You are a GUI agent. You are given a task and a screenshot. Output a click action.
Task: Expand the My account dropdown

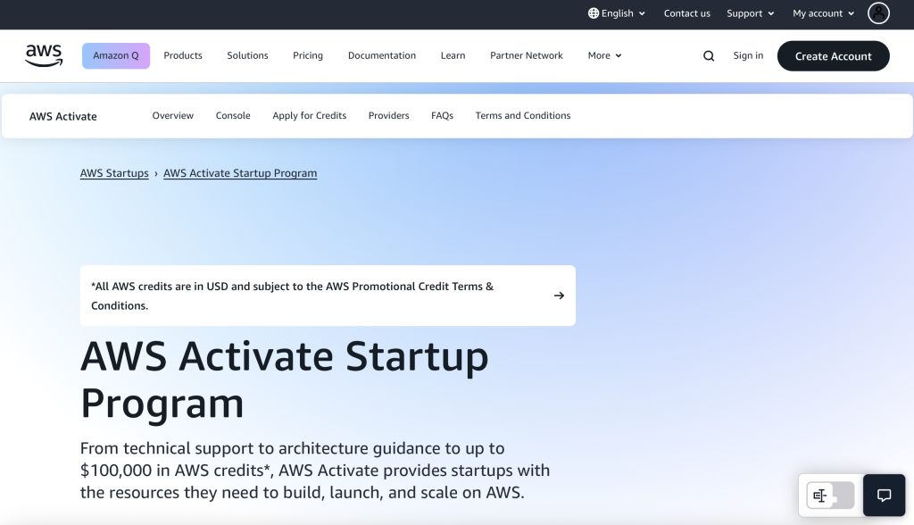click(822, 13)
